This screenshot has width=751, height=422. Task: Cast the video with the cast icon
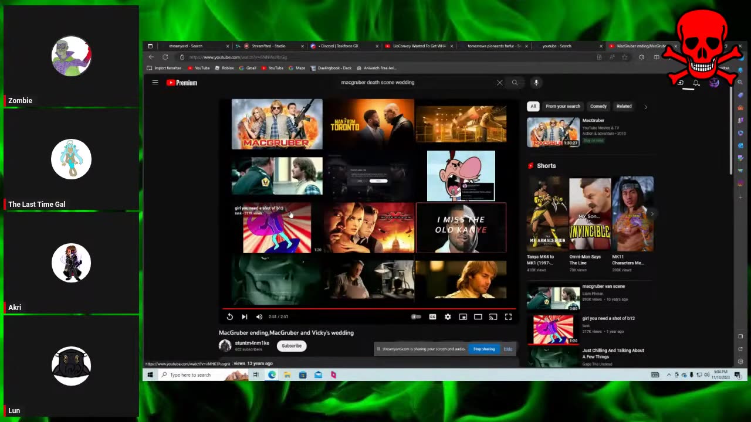493,316
